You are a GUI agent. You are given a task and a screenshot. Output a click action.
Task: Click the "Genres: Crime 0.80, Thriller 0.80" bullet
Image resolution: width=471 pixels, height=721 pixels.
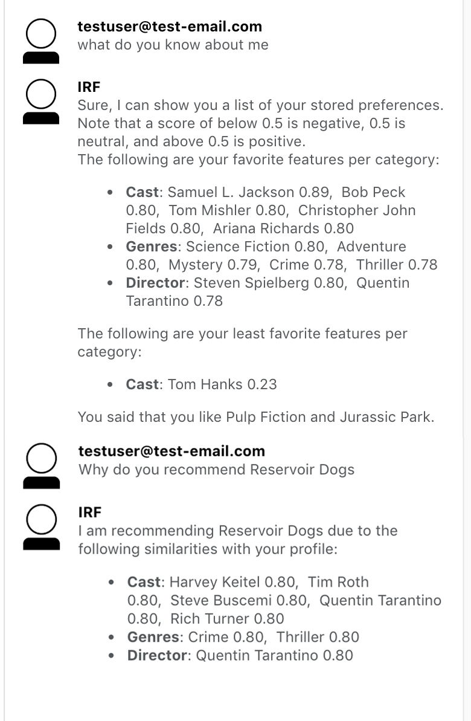pyautogui.click(x=243, y=637)
